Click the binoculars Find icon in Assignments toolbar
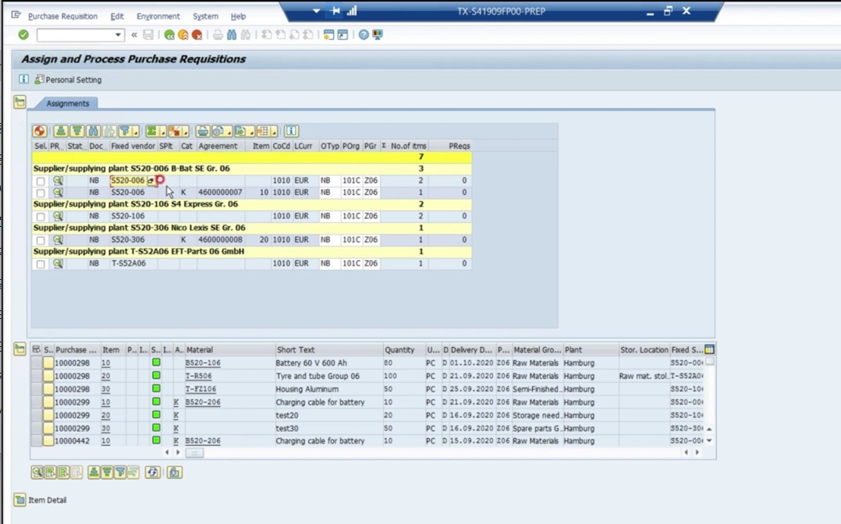 pyautogui.click(x=94, y=131)
